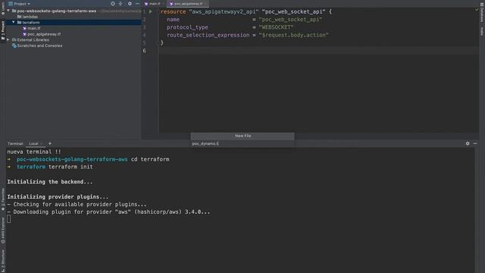Click protocol_type attribute in editor
485x273 pixels.
187,27
